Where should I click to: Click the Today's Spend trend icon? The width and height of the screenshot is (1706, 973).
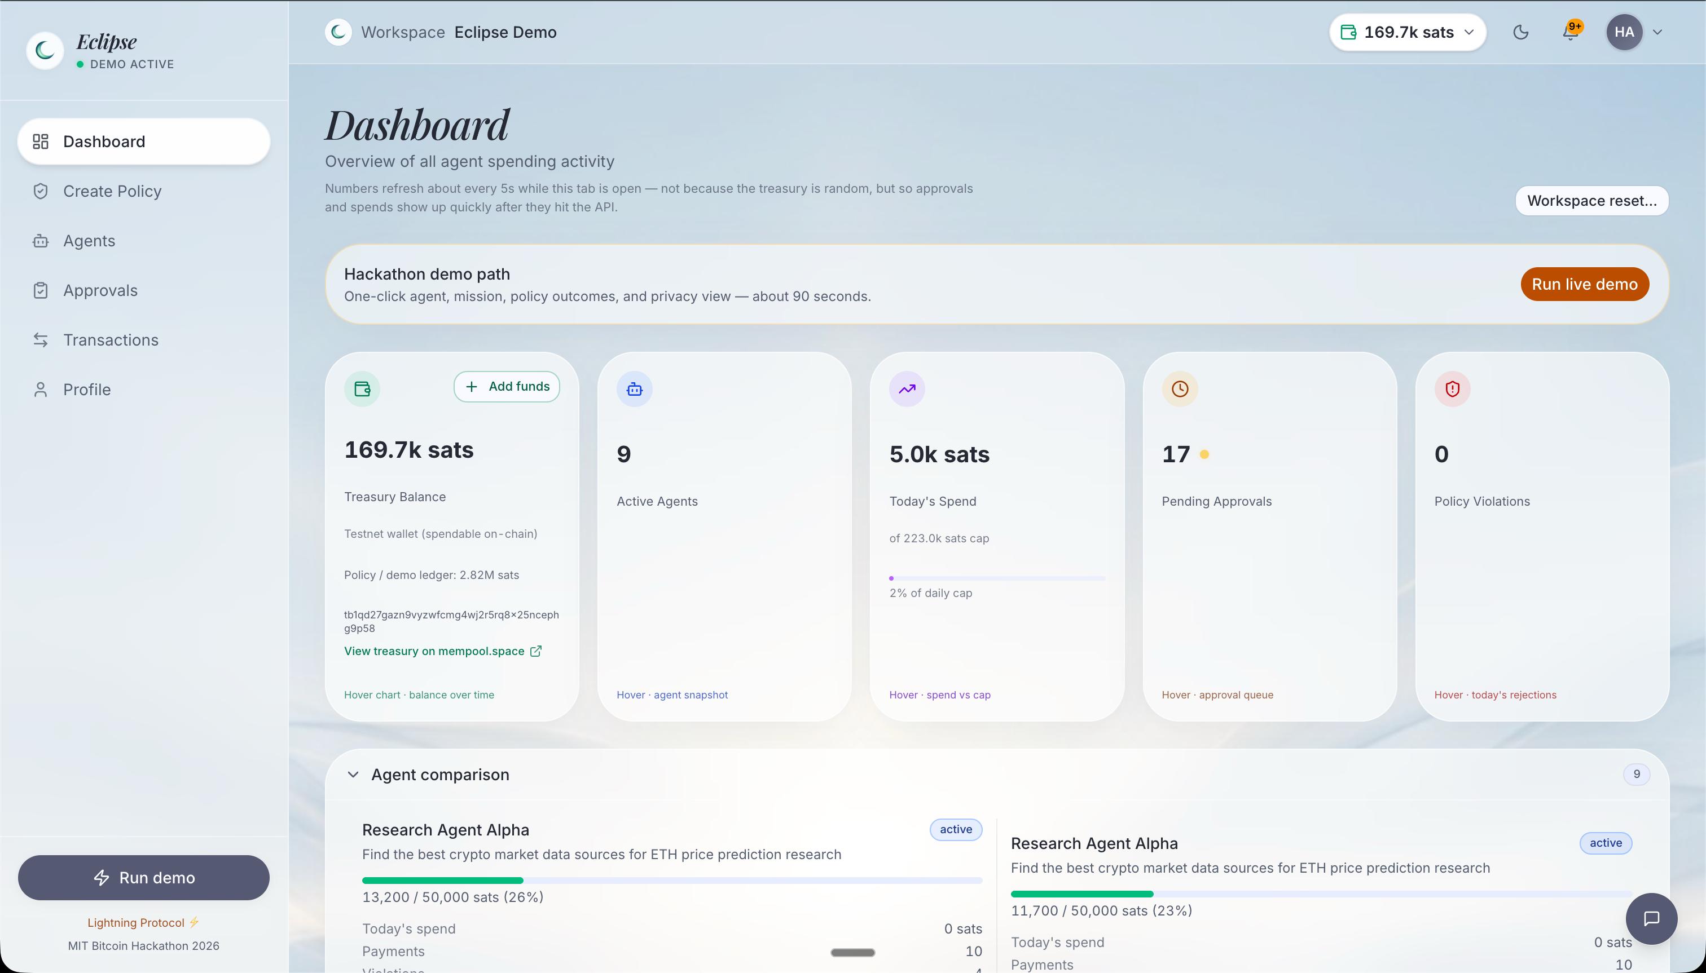(x=907, y=389)
